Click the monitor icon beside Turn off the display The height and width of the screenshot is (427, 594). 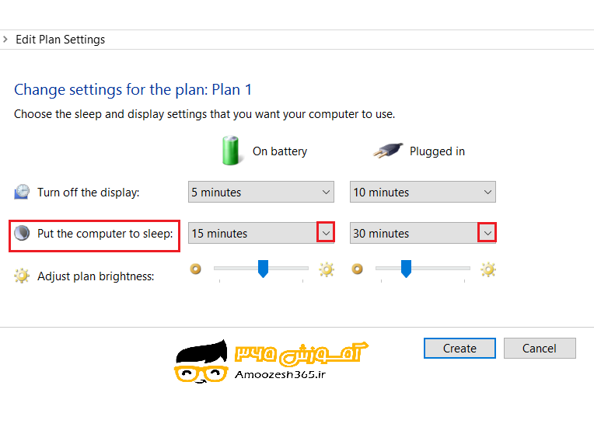coord(23,193)
